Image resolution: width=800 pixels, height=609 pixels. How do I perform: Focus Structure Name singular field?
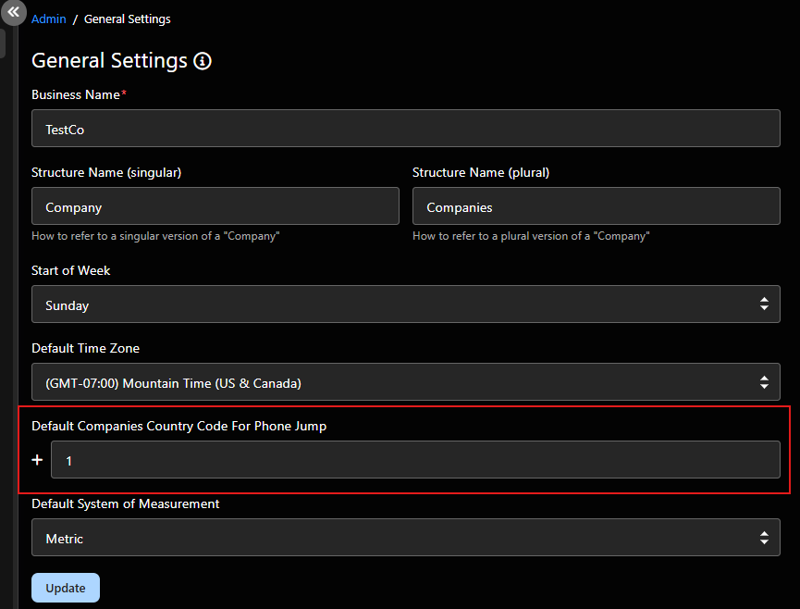(215, 206)
